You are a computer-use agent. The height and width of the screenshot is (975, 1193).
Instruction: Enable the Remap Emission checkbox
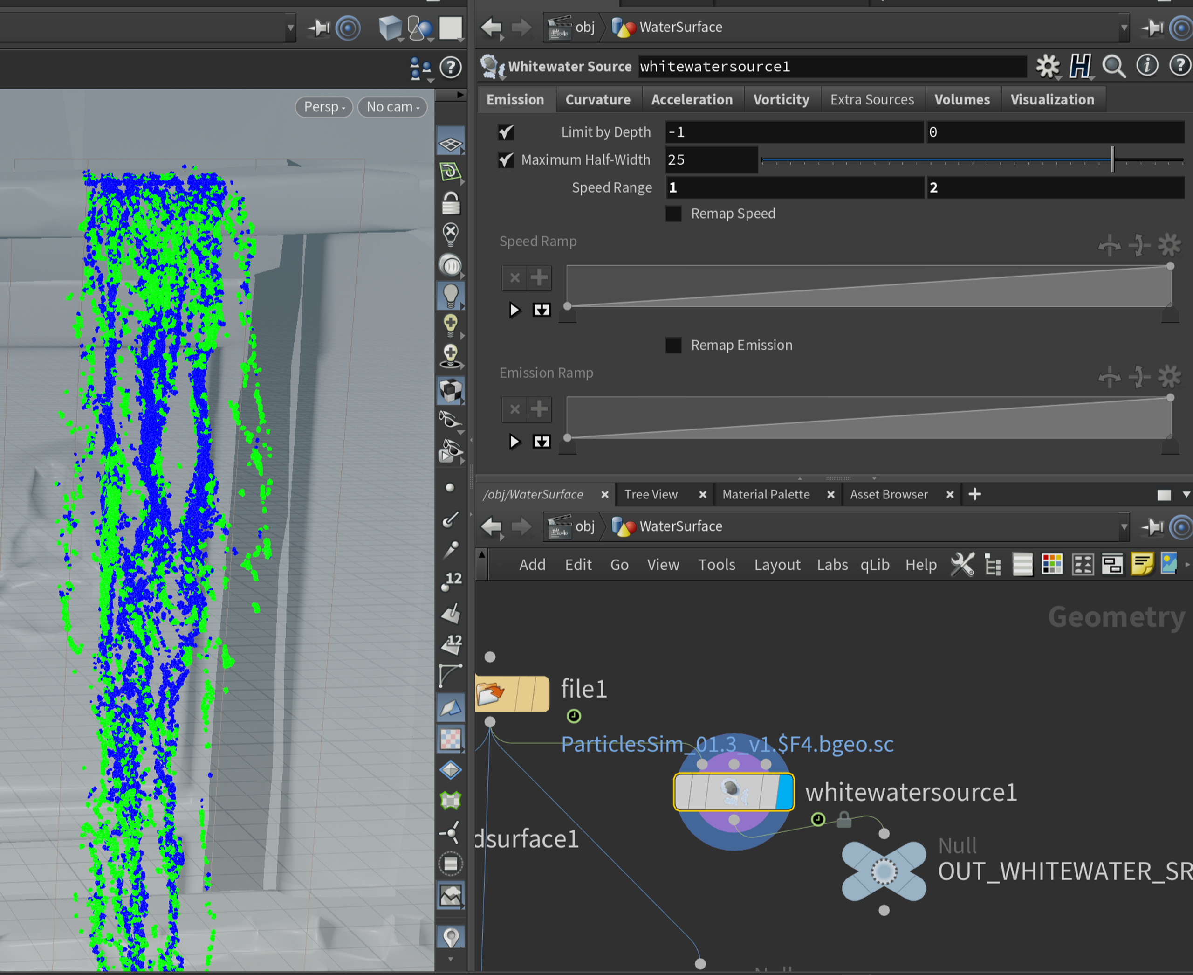(673, 345)
